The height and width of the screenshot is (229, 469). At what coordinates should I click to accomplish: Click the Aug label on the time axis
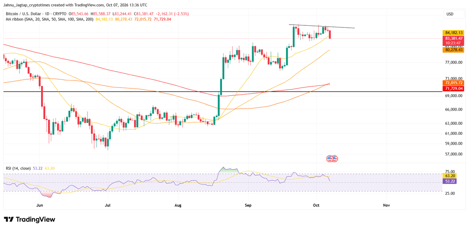click(x=177, y=205)
